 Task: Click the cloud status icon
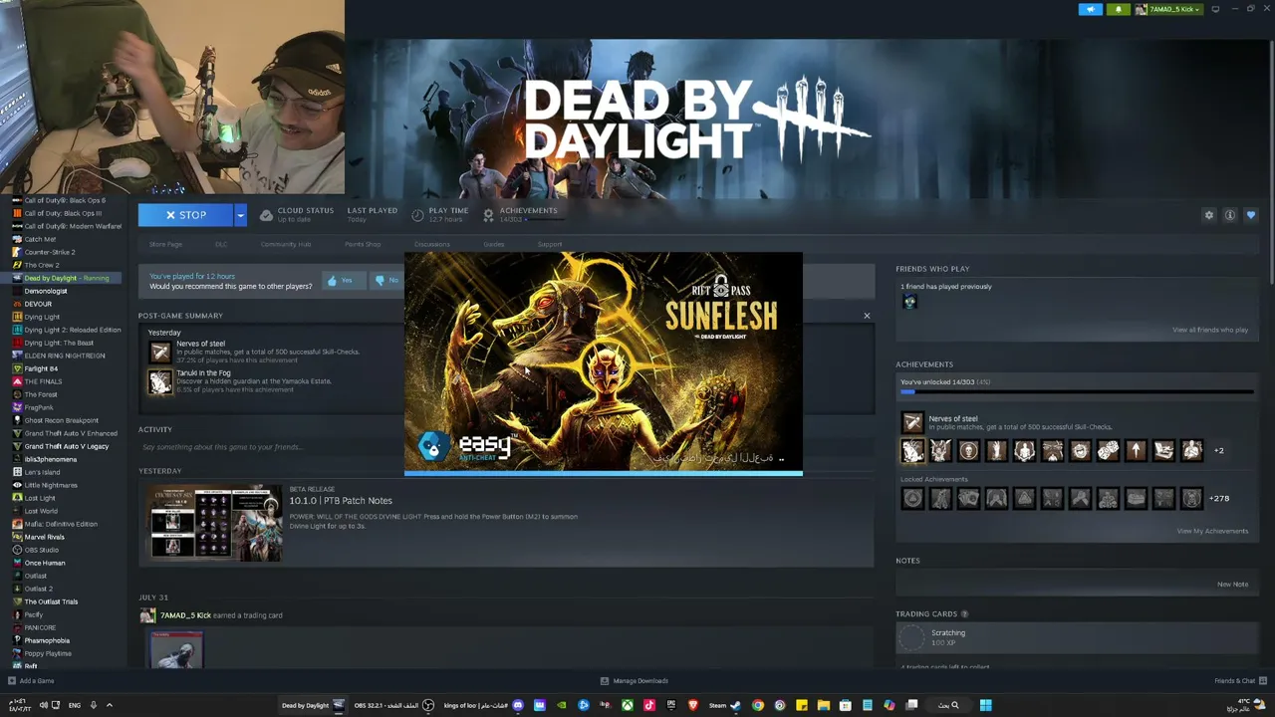tap(266, 215)
